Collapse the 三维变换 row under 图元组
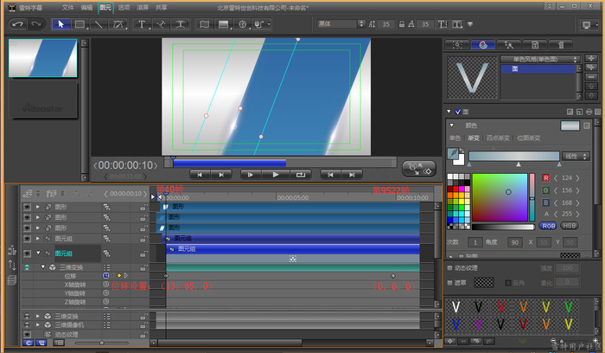 point(41,267)
